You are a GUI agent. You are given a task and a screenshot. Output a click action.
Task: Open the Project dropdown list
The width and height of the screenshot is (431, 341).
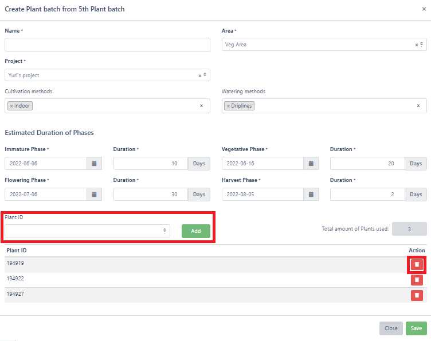click(x=205, y=76)
